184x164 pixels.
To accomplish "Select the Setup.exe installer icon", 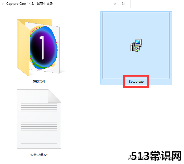I will [x=136, y=46].
